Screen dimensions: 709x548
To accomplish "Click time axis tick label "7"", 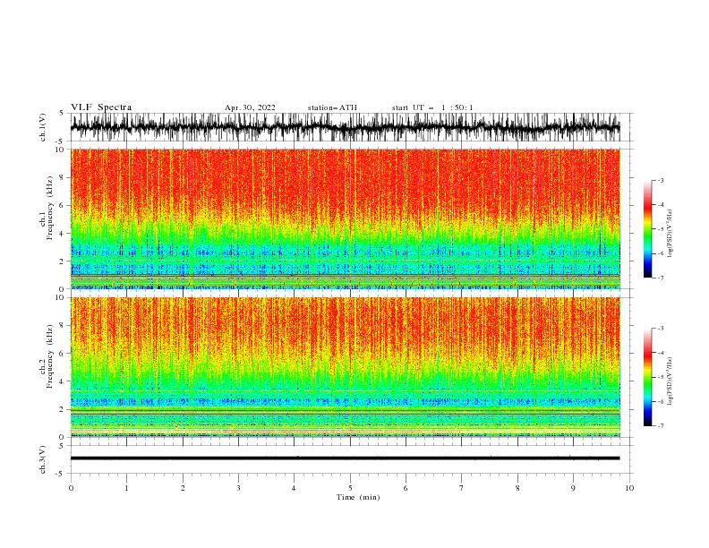I will coord(462,488).
